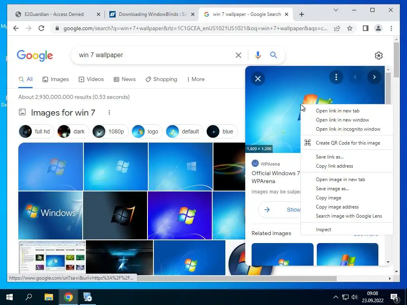The image size is (407, 305).
Task: Choose Save image as...
Action: tap(347, 189)
